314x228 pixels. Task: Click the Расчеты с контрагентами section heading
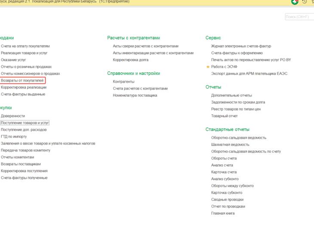[134, 38]
